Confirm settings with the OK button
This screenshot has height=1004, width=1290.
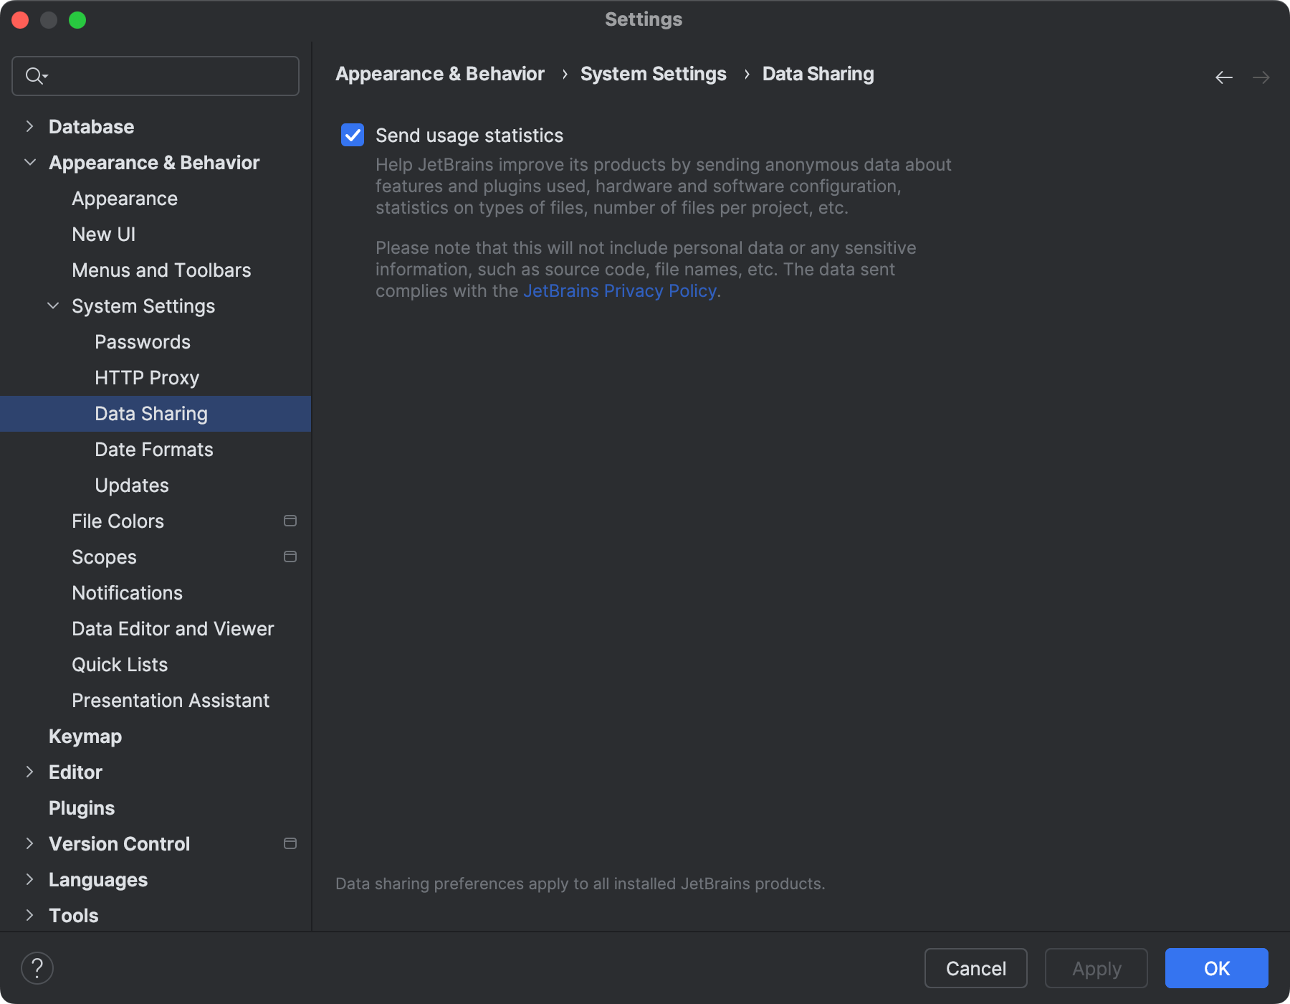click(1215, 968)
